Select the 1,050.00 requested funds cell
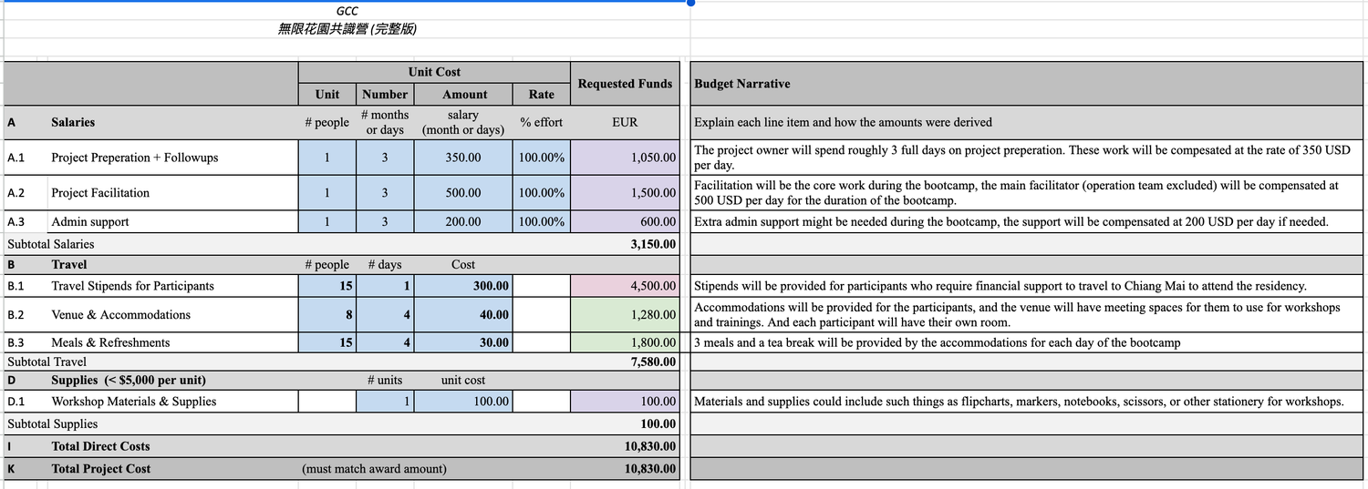The height and width of the screenshot is (489, 1368). (x=625, y=158)
